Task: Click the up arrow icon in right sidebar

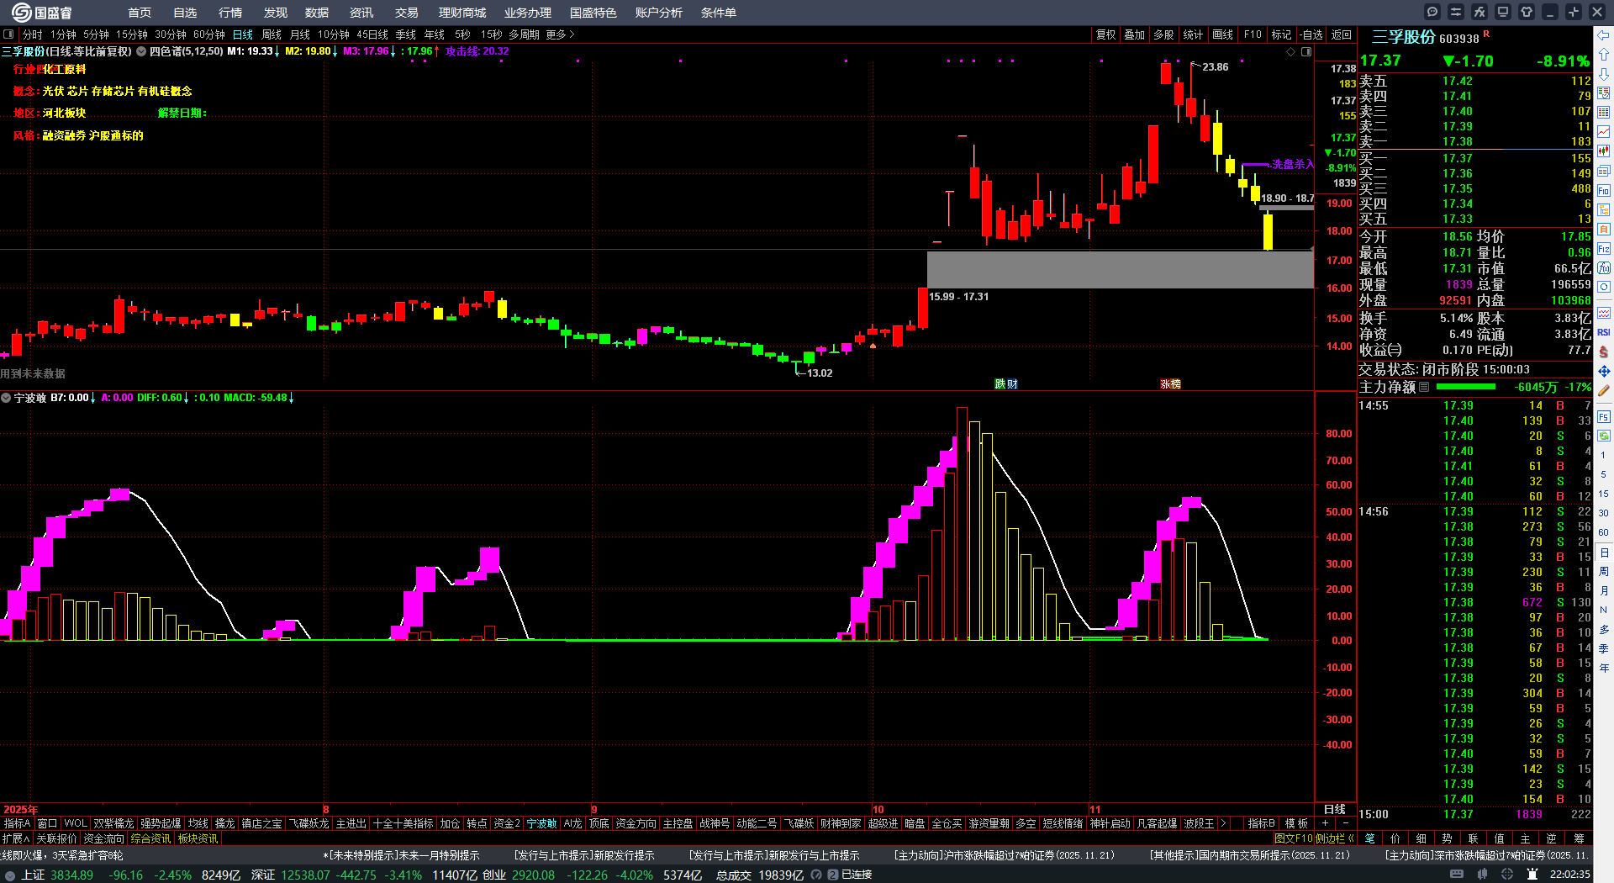Action: tap(1604, 55)
